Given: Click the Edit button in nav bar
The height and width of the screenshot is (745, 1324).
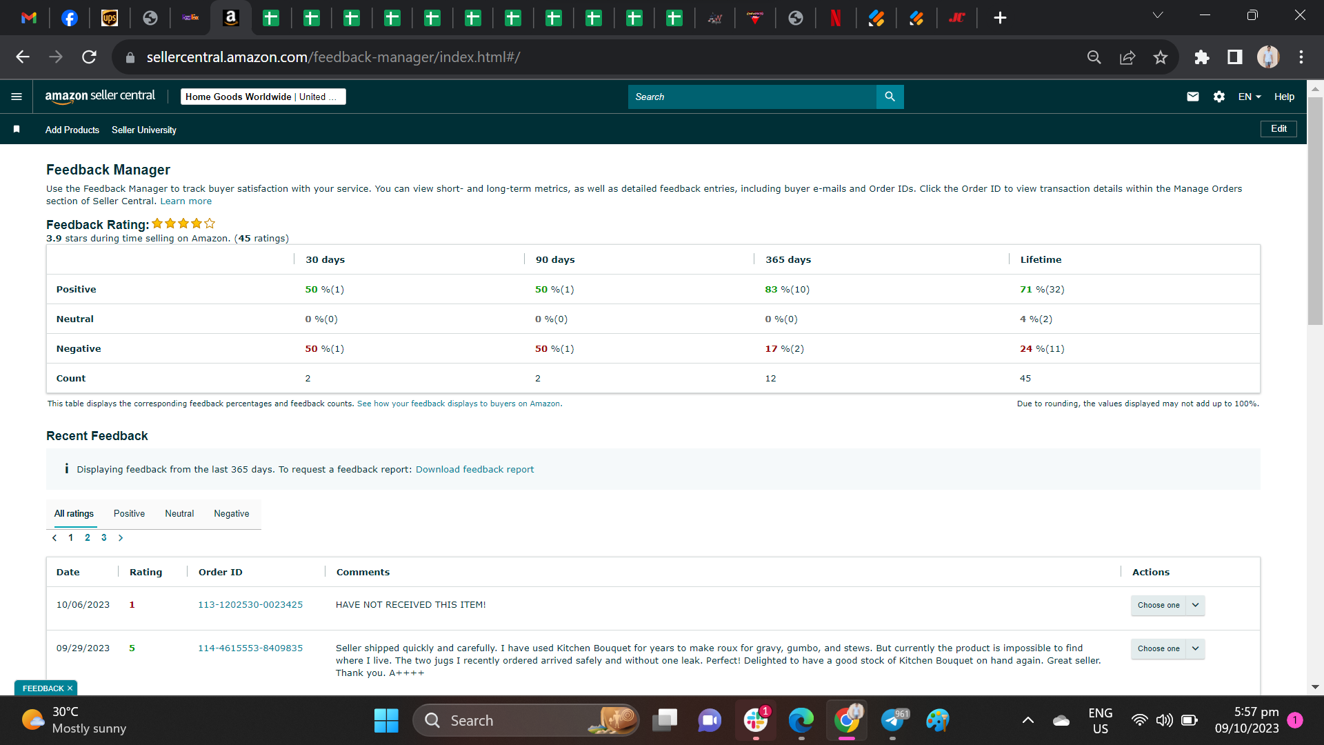Looking at the screenshot, I should pos(1278,129).
